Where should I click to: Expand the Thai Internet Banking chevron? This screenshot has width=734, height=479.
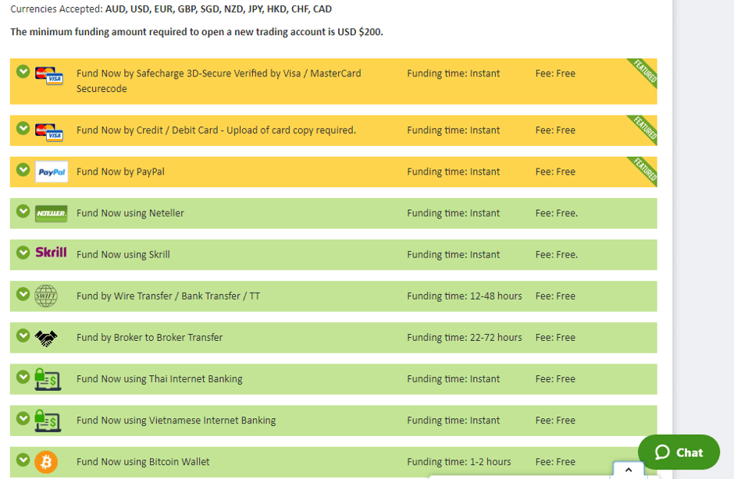tap(23, 377)
